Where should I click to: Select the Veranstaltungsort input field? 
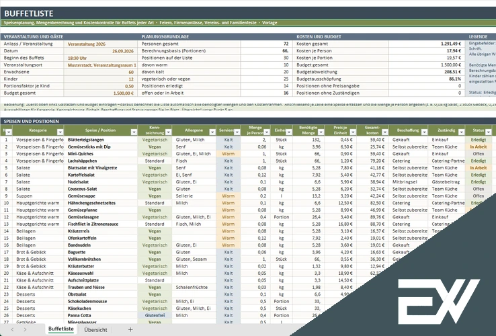[x=101, y=65]
